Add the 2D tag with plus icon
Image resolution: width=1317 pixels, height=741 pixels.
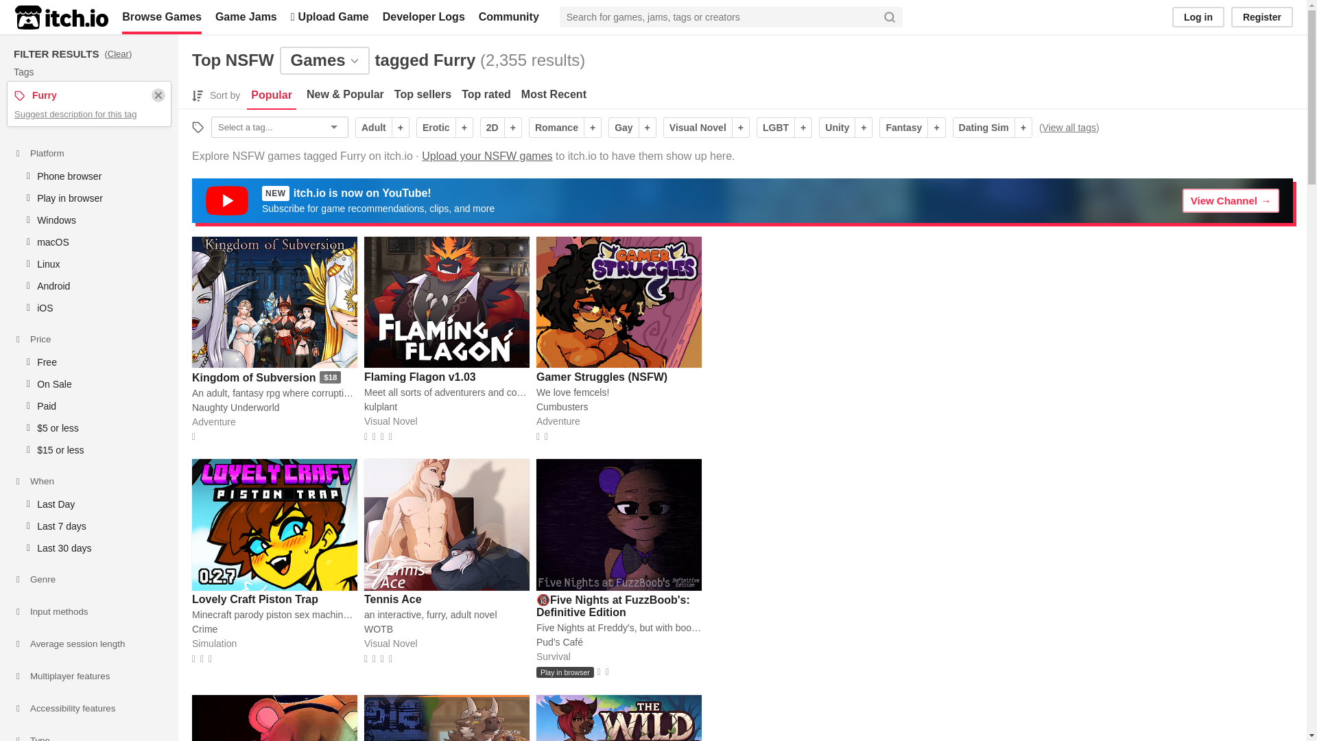pos(513,128)
